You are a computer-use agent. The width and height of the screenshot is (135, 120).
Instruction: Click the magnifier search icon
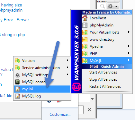click(103, 6)
